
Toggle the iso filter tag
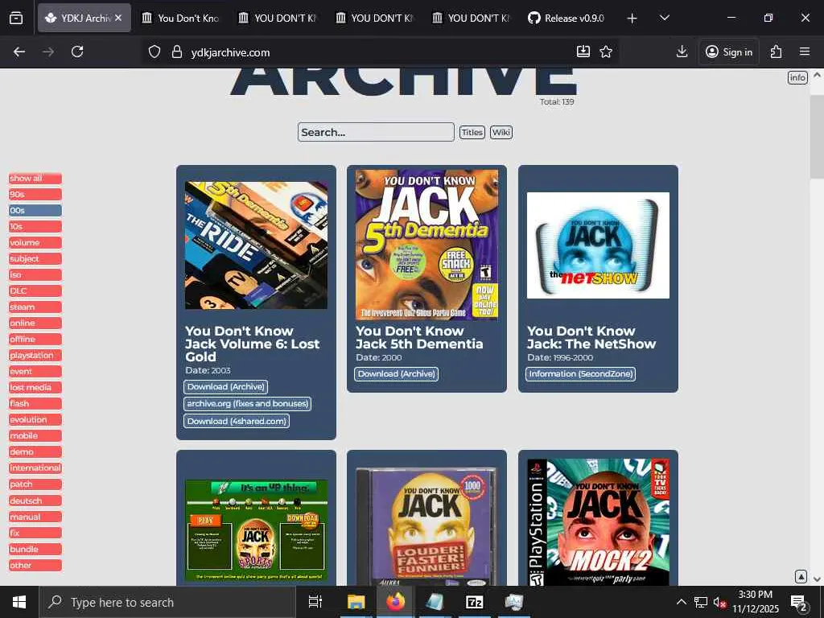click(35, 275)
